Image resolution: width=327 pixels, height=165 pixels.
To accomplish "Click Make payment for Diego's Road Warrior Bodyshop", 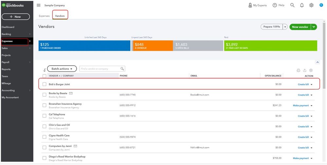I will (301, 158).
